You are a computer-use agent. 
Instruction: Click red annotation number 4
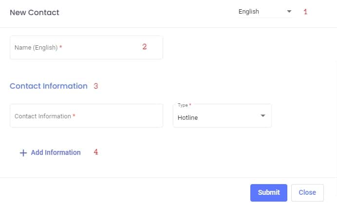[96, 152]
